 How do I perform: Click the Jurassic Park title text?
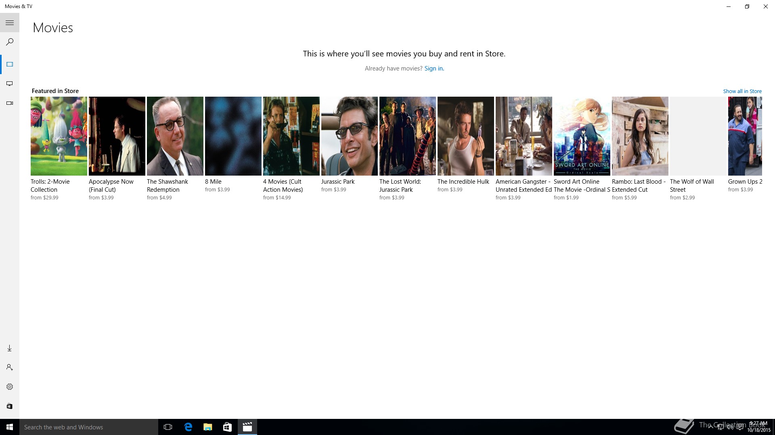point(338,182)
